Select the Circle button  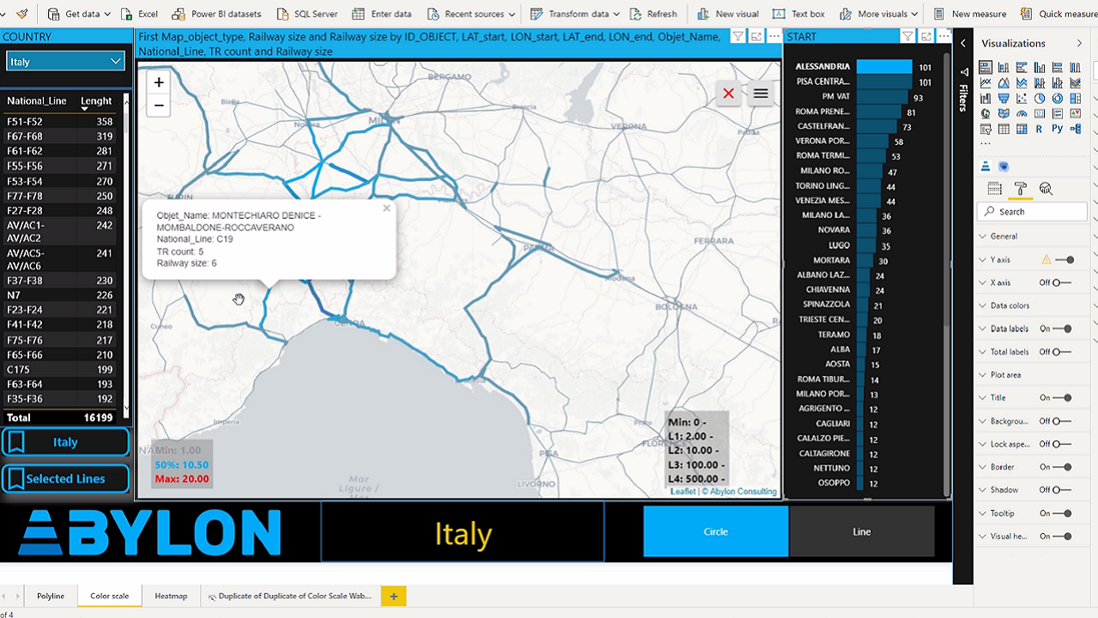[715, 531]
